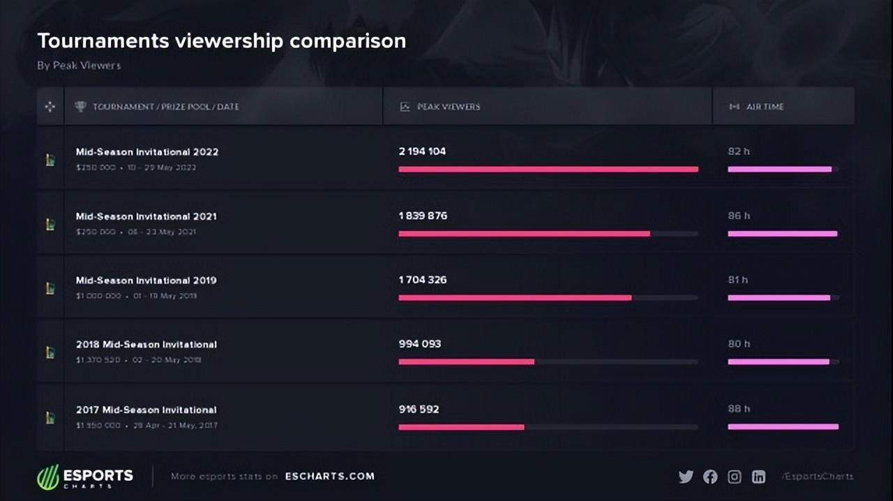Sort by the Peak Viewers column header
Viewport: 893px width, 501px height.
pyautogui.click(x=448, y=107)
